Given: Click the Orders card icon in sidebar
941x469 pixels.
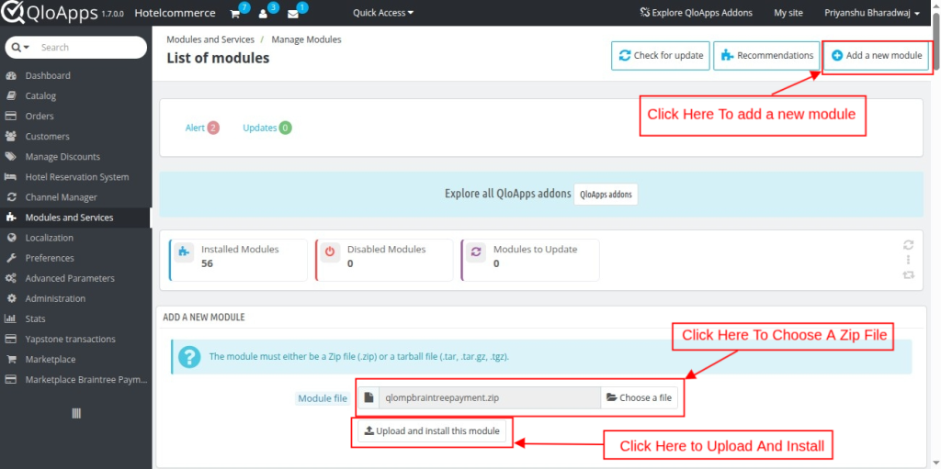Looking at the screenshot, I should pyautogui.click(x=11, y=117).
